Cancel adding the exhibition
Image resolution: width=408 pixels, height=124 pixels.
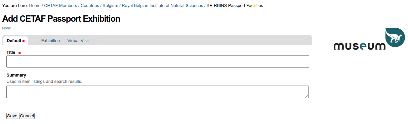point(27,116)
